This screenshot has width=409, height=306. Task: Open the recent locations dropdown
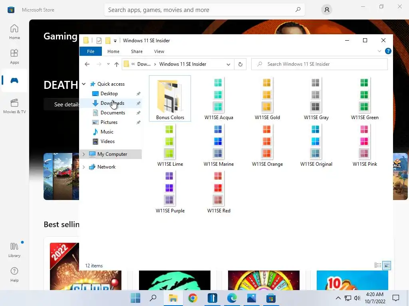coord(108,64)
